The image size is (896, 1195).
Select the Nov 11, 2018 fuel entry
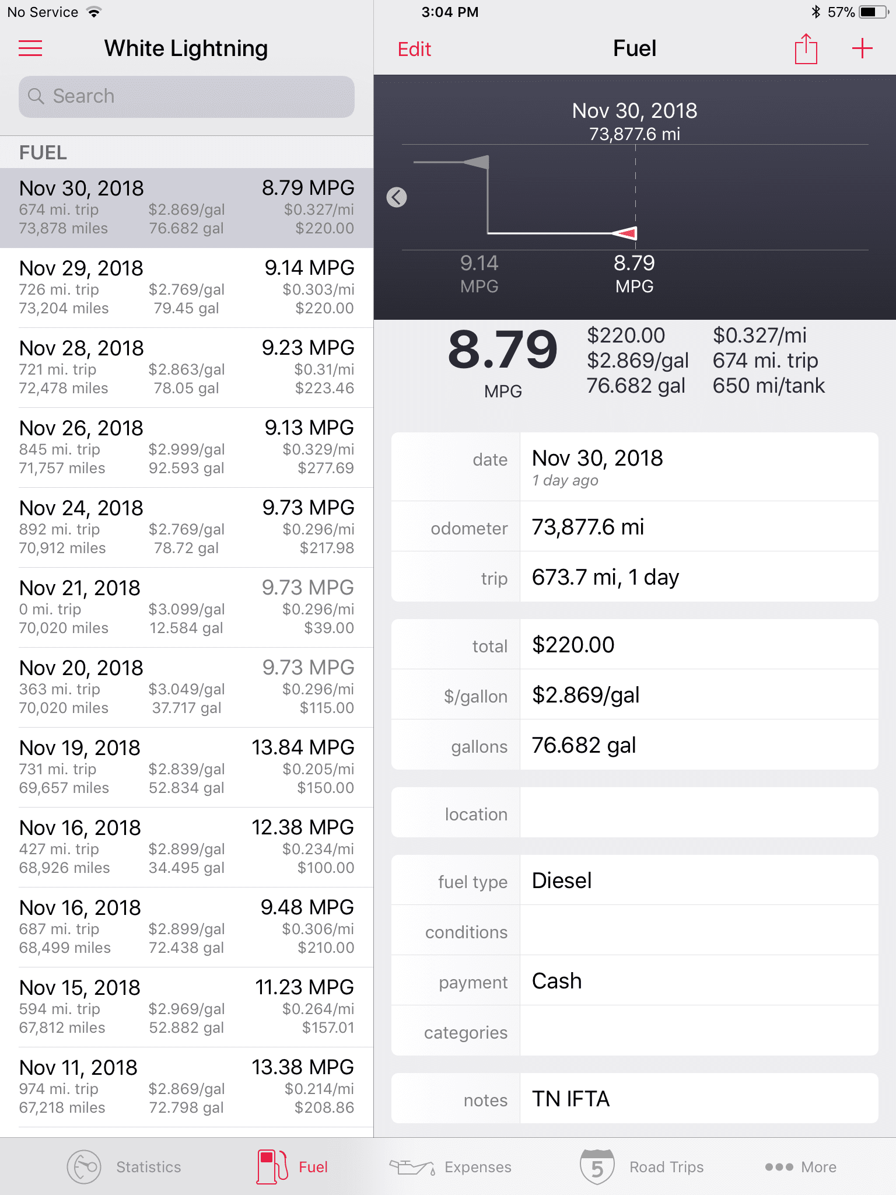187,1087
